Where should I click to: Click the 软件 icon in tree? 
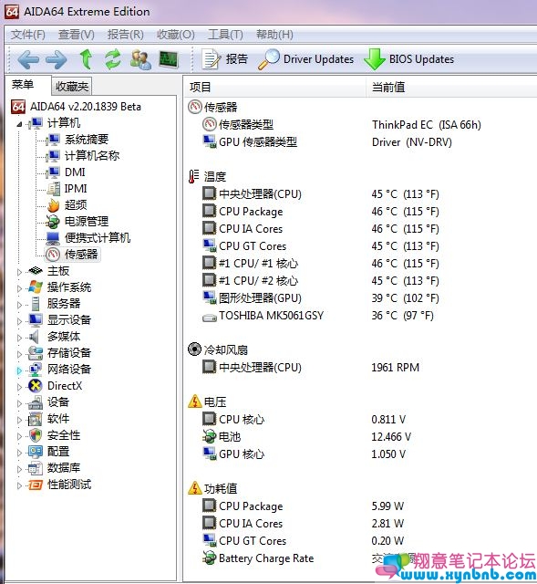36,419
